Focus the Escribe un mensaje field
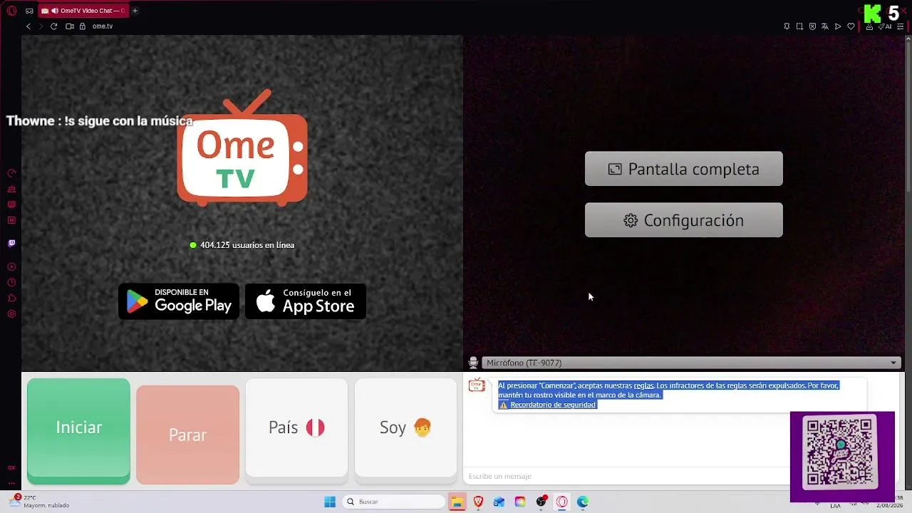The height and width of the screenshot is (513, 912). (x=627, y=476)
